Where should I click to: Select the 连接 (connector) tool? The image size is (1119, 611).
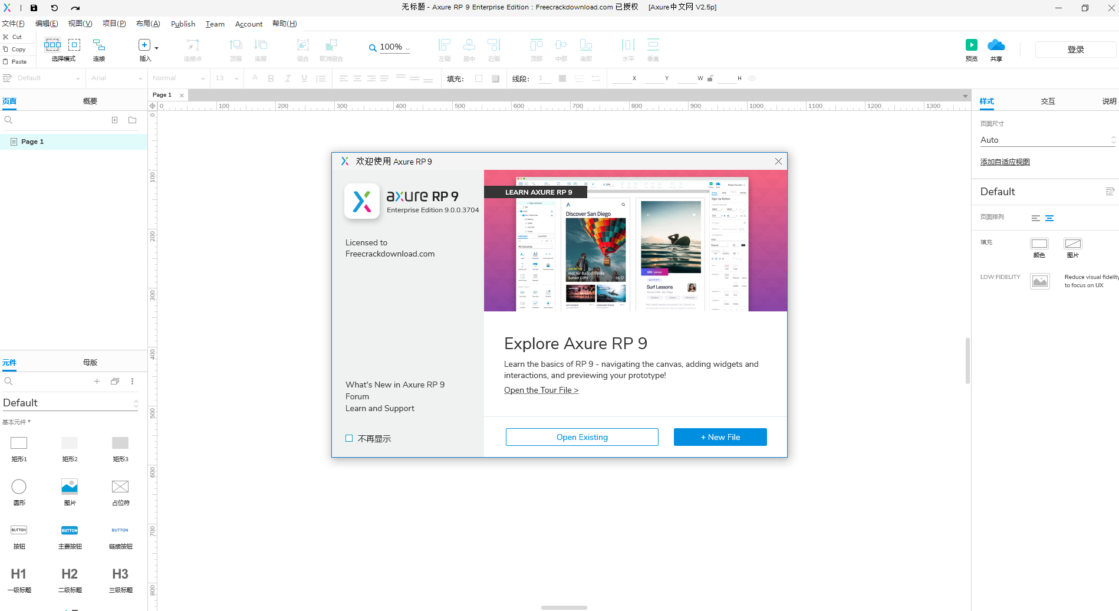98,50
